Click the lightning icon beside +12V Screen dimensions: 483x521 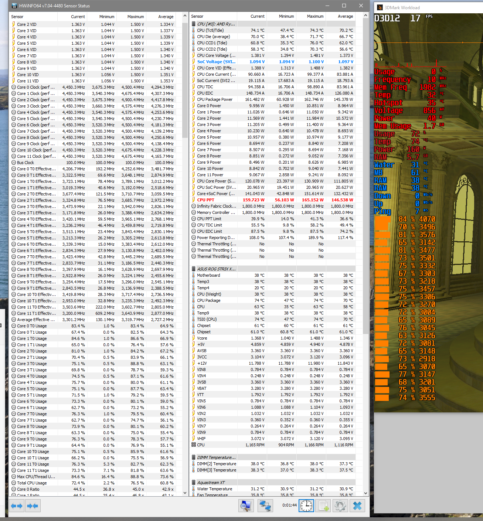[x=194, y=363]
